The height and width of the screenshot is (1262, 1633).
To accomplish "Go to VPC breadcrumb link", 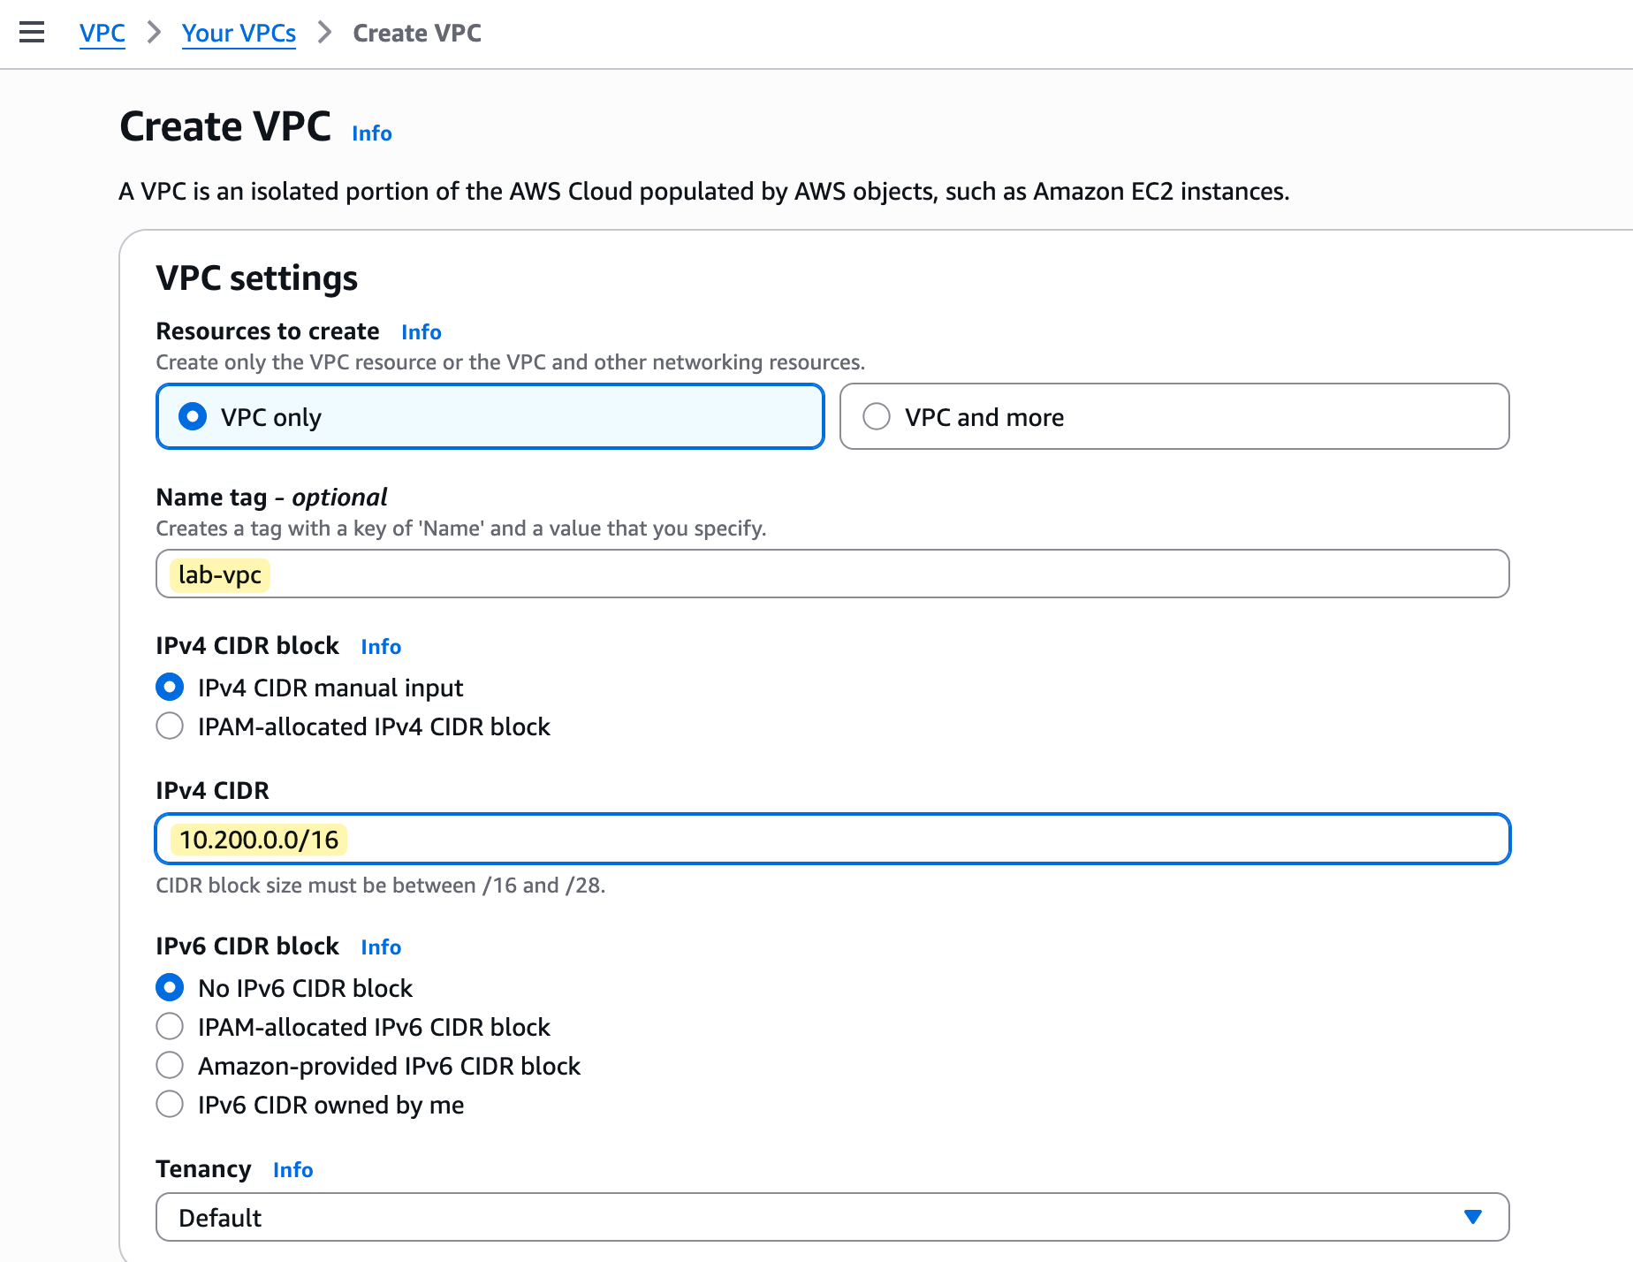I will click(x=102, y=33).
